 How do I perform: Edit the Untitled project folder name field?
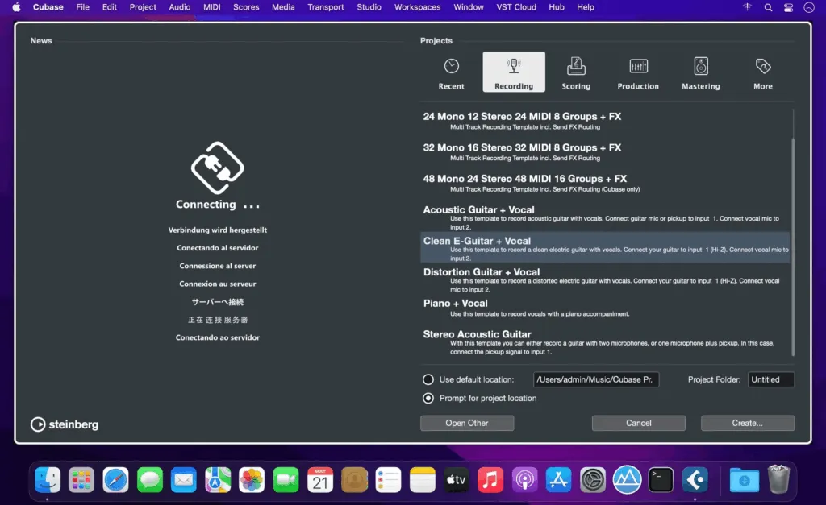coord(771,379)
